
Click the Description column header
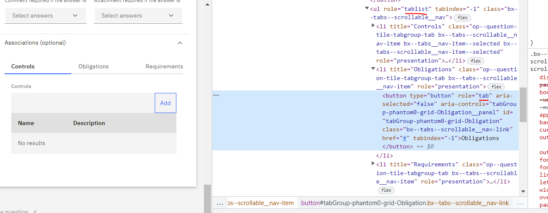click(x=89, y=123)
